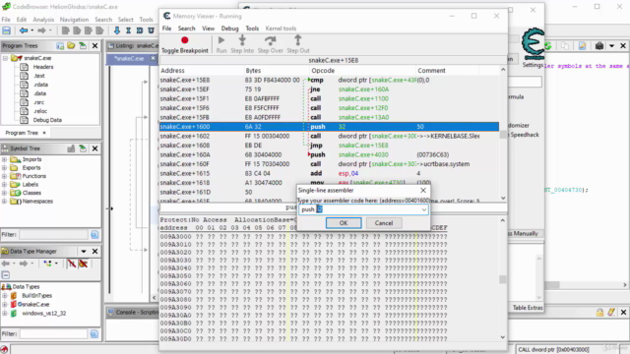The image size is (630, 354).
Task: Click Symbol Tree navigation icon beside close
Action: pos(83,148)
